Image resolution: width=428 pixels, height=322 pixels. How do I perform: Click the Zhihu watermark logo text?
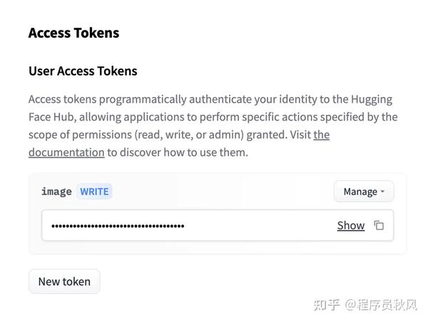pos(327,305)
